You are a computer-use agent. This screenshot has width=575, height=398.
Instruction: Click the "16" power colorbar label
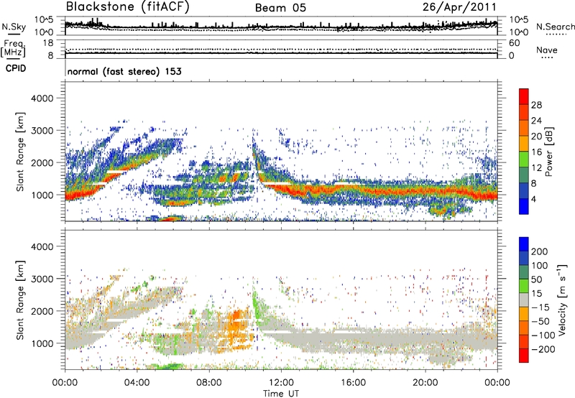tap(536, 152)
